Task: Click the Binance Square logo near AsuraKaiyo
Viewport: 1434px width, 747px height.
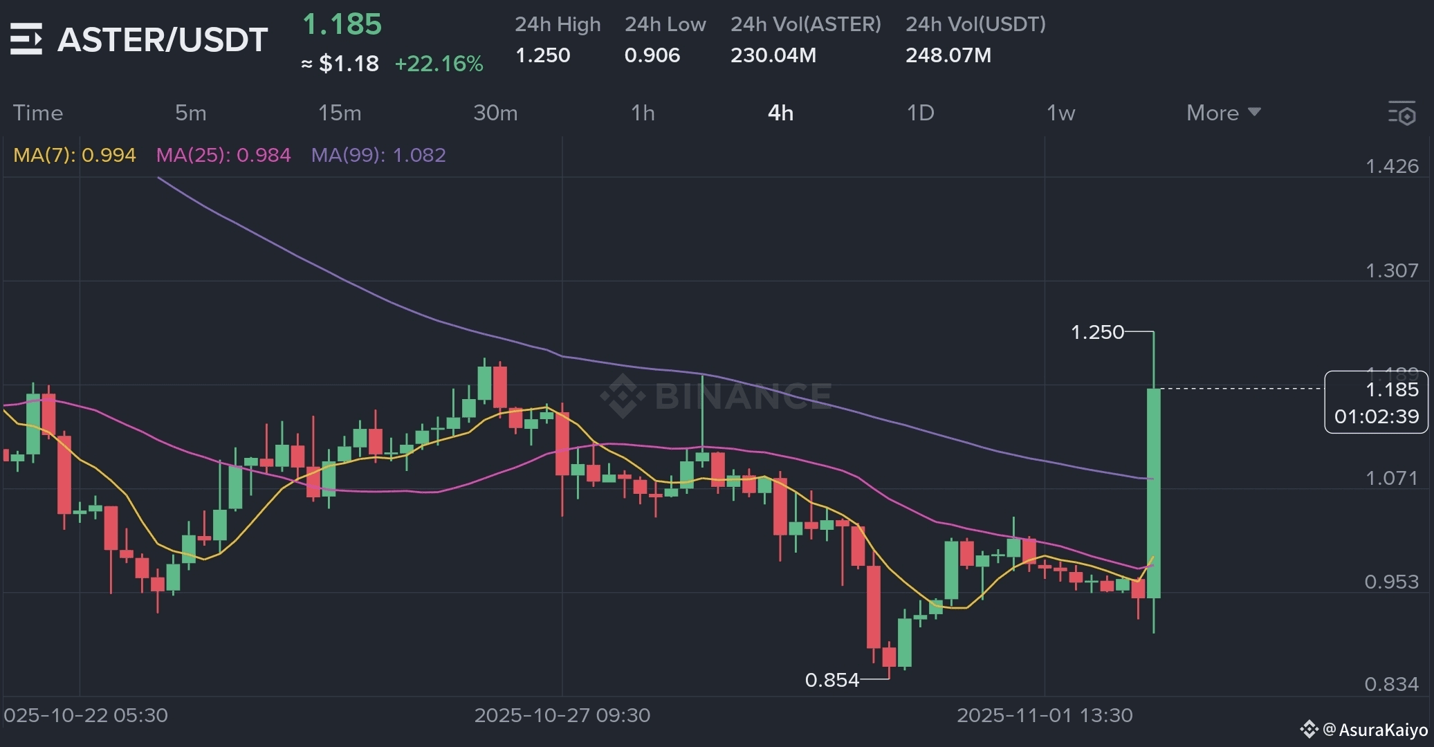Action: [x=1308, y=729]
